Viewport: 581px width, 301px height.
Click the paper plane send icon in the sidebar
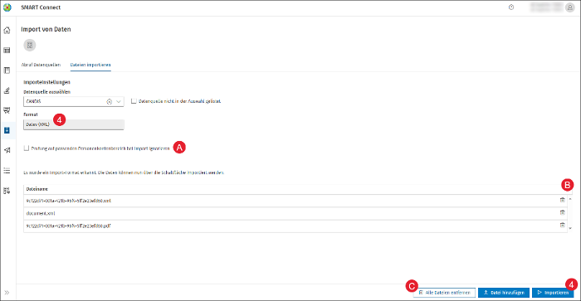tap(7, 150)
